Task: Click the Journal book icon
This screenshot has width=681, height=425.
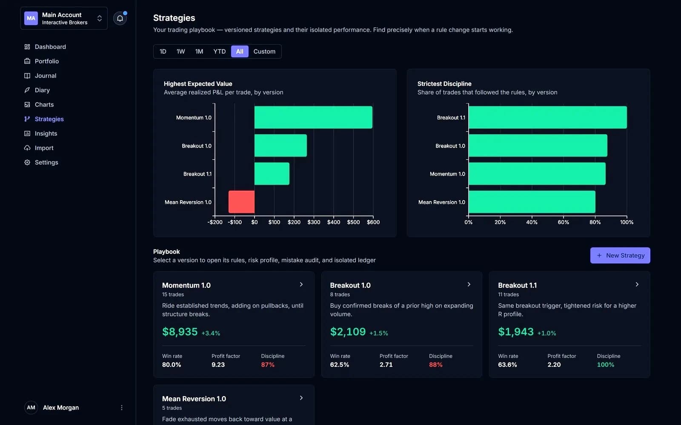Action: (x=27, y=76)
